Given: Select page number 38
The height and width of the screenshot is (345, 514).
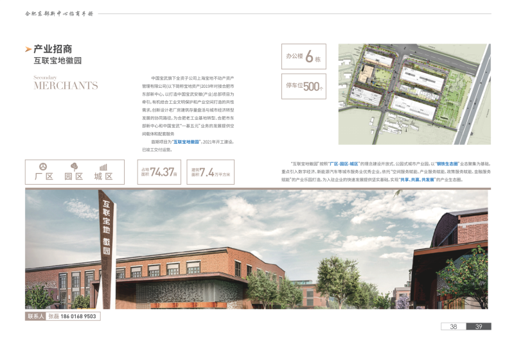Looking at the screenshot, I should [x=453, y=327].
